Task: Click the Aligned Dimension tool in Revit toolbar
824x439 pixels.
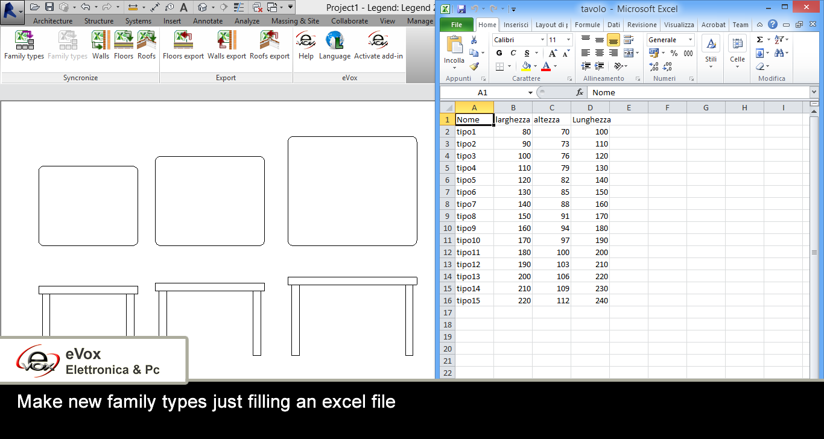Action: tap(155, 7)
